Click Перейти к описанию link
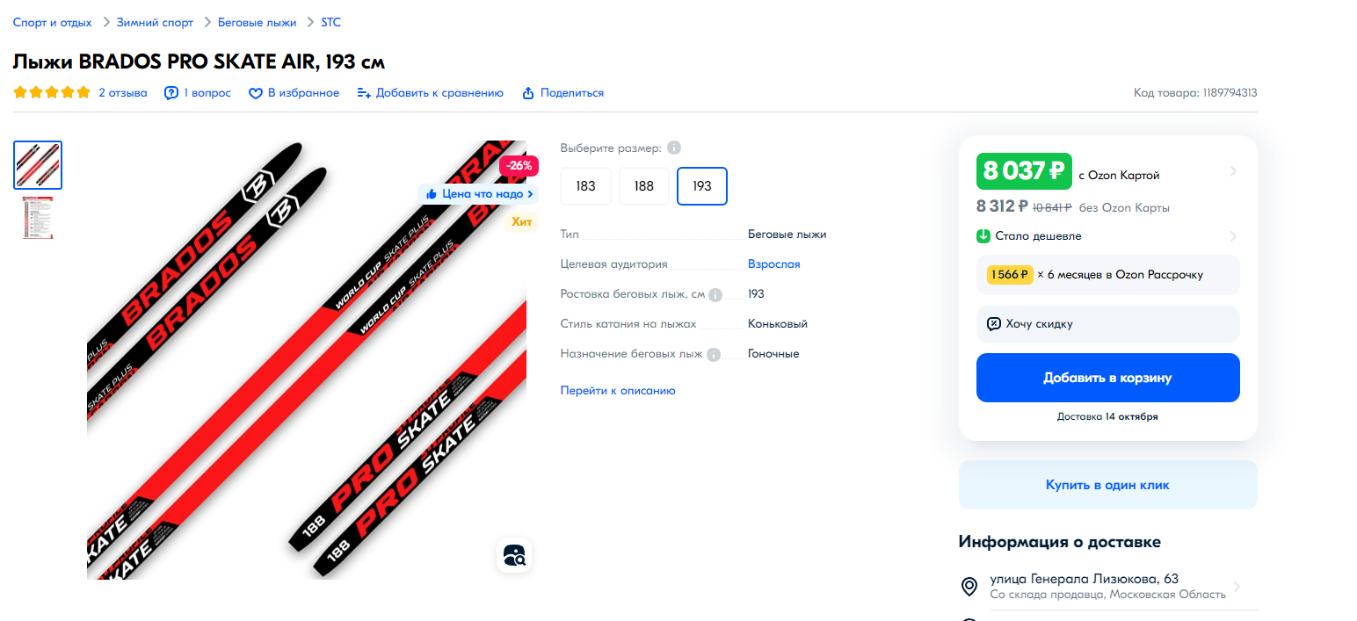Image resolution: width=1357 pixels, height=621 pixels. coord(618,391)
